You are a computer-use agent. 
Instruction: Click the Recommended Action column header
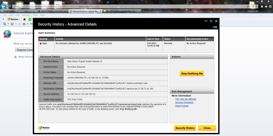coord(200,39)
